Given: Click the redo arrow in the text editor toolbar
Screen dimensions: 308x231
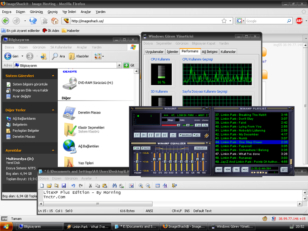Looking at the screenshot, I should [x=80, y=186].
